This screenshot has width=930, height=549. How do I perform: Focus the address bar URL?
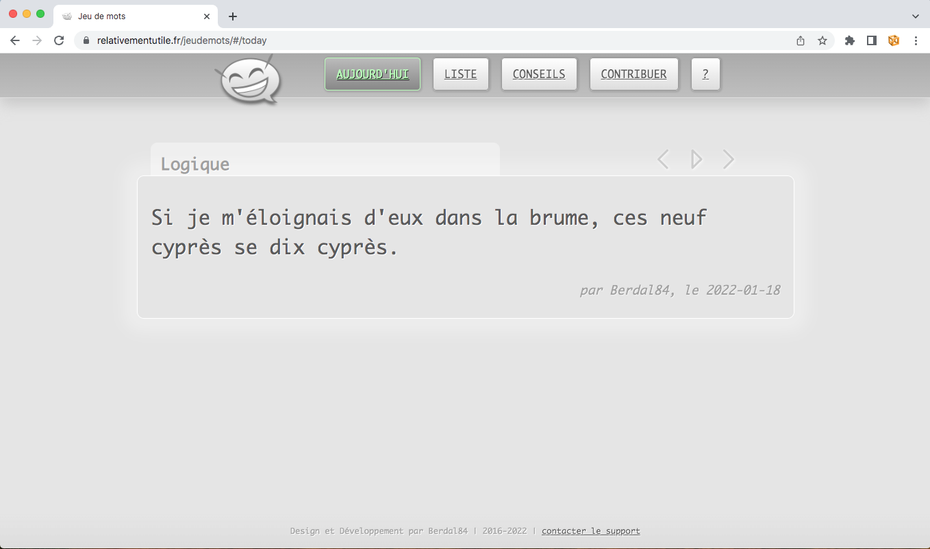click(x=181, y=40)
